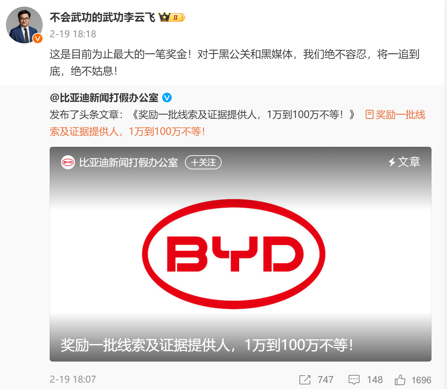The image size is (447, 389).
Task: Follow account with +关注 button
Action: pos(203,162)
